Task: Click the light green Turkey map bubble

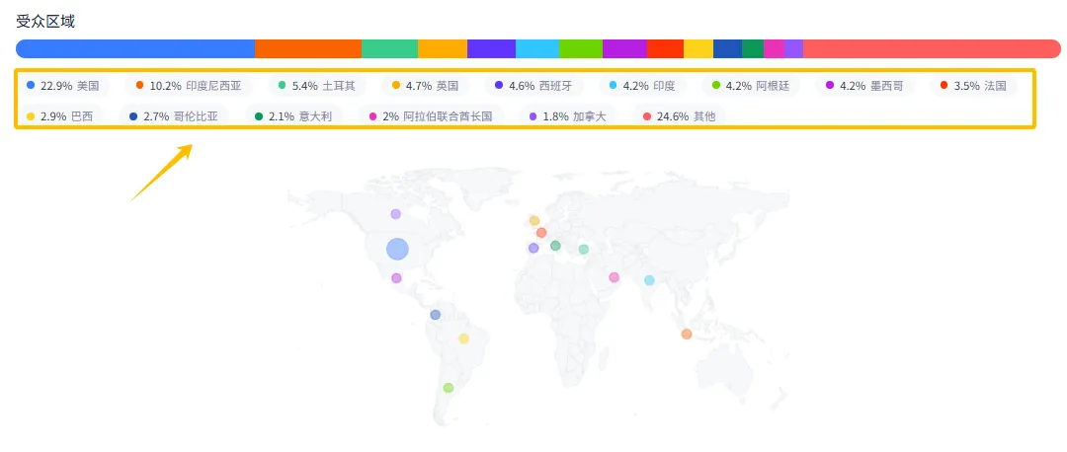Action: (x=584, y=250)
